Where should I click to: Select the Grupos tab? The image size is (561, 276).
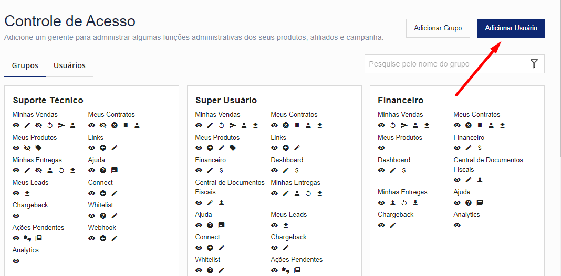point(25,65)
